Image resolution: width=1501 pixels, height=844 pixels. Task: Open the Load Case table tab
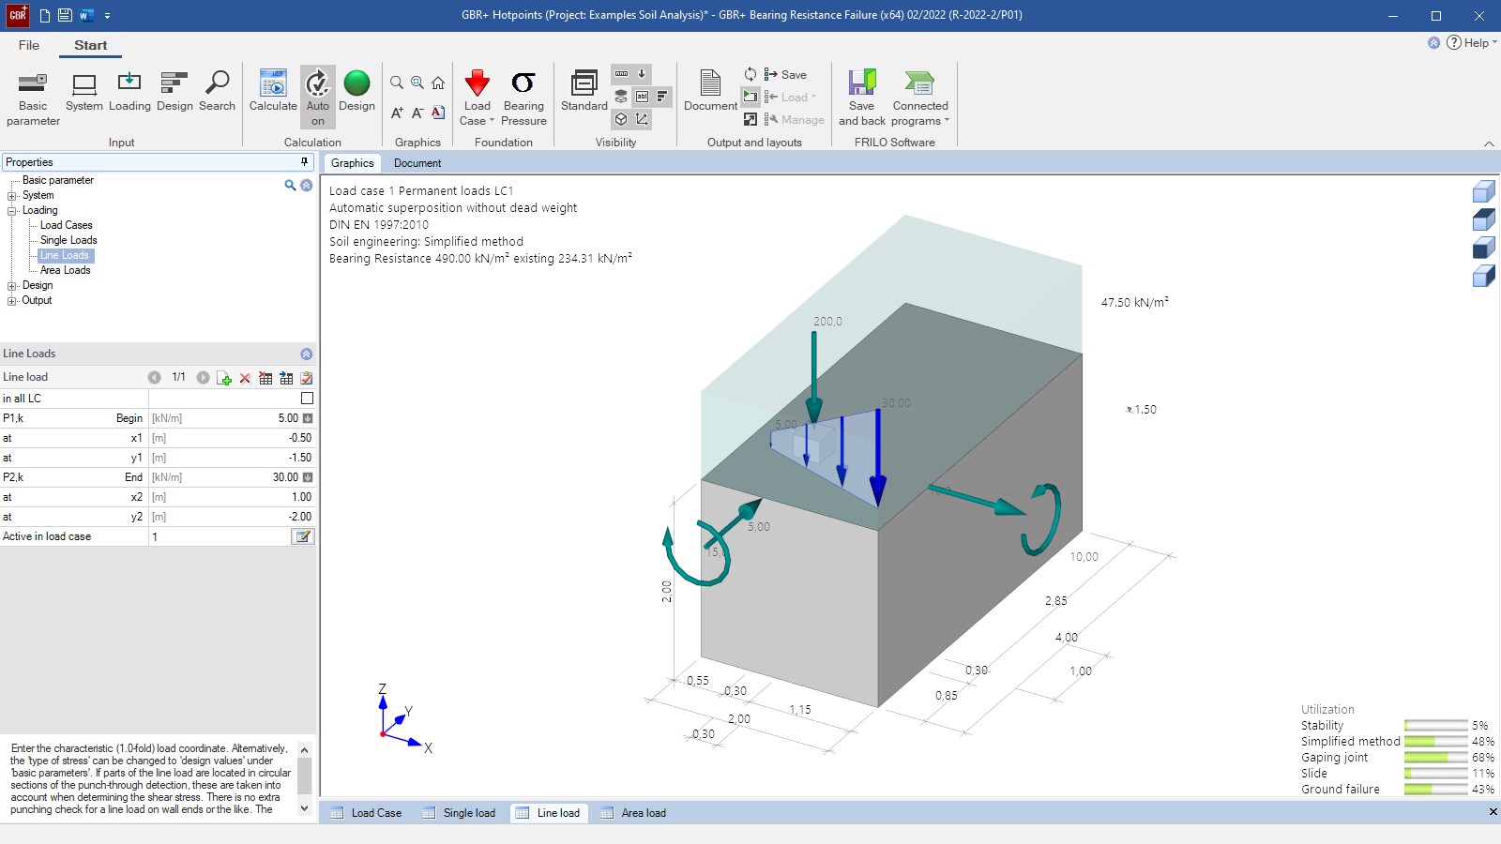tap(366, 813)
